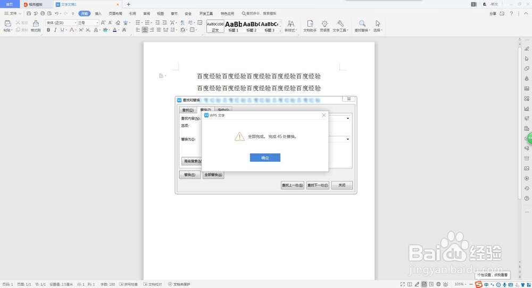
Task: Click the 关闭 button in find dialog
Action: click(342, 185)
